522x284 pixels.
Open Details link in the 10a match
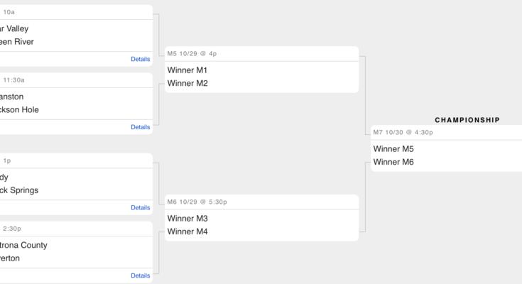[x=140, y=59]
